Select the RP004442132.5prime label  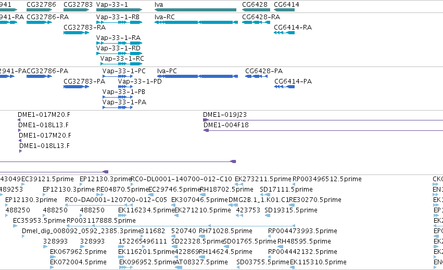click(302, 252)
